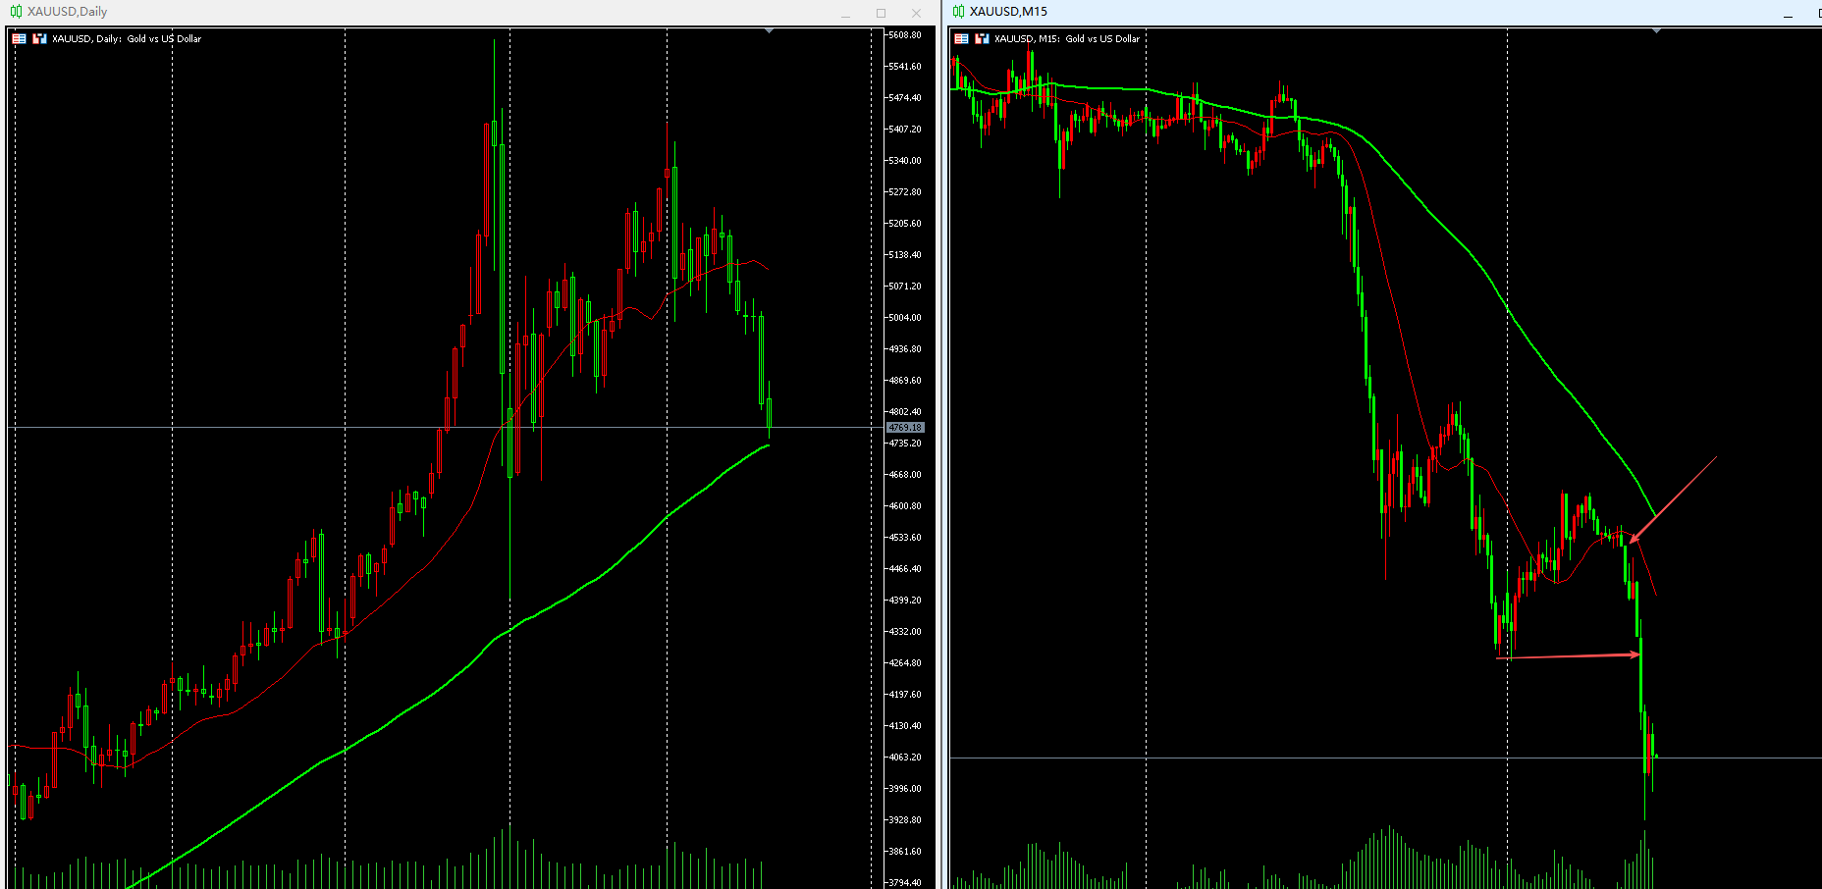1822x889 pixels.
Task: Click the 5608.80 level on Daily price scale
Action: click(904, 35)
